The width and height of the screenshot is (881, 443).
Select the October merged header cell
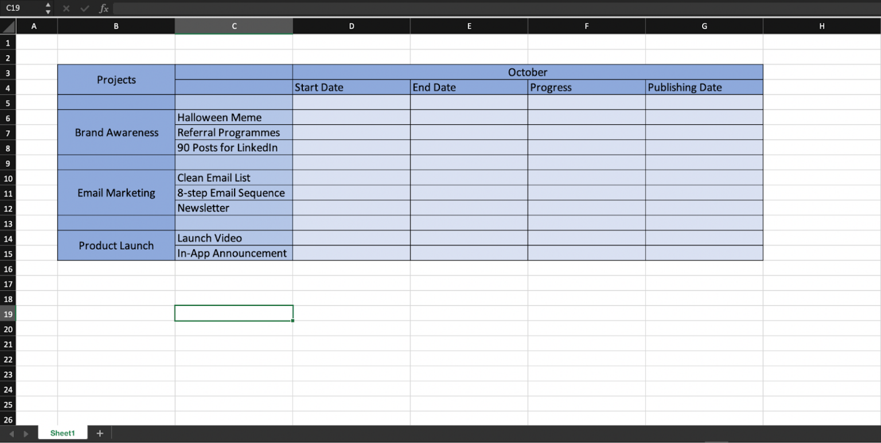coord(528,72)
